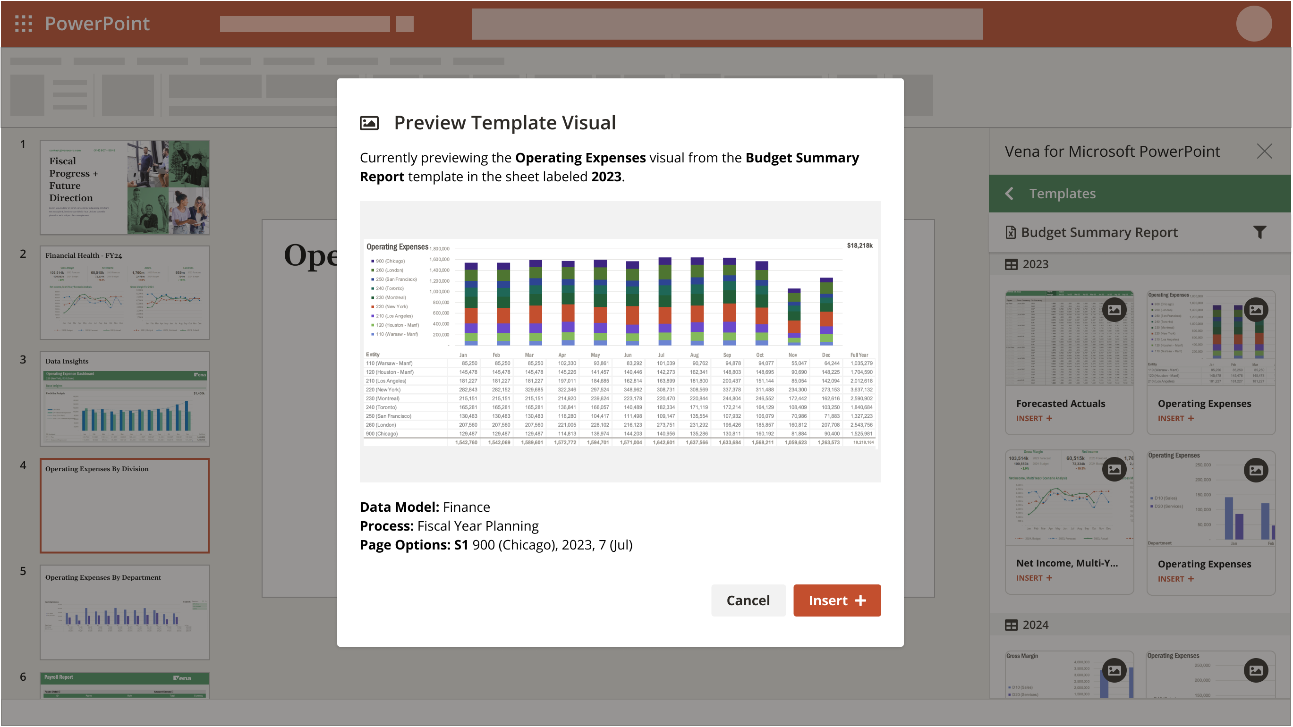
Task: Click the user profile avatar circle
Action: pos(1253,24)
